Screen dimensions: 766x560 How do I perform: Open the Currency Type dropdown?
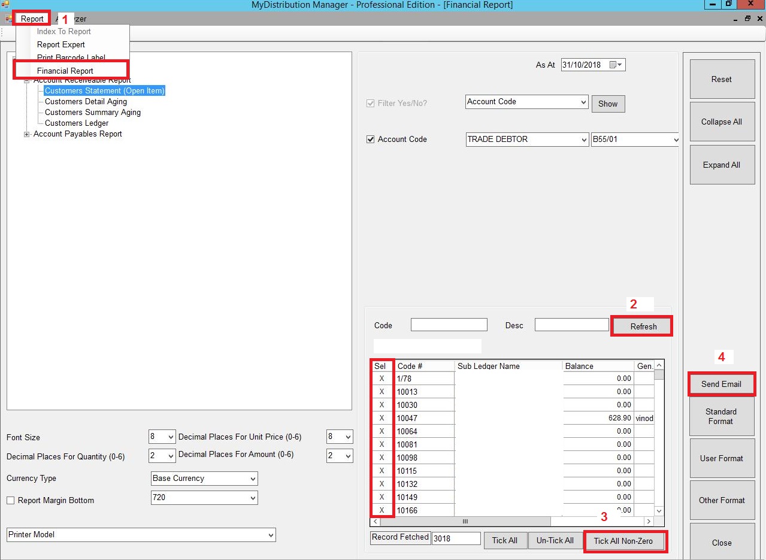coord(252,479)
